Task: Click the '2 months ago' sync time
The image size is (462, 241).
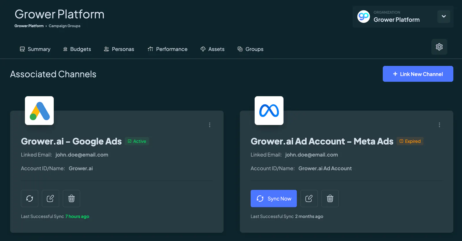Action: (309, 216)
